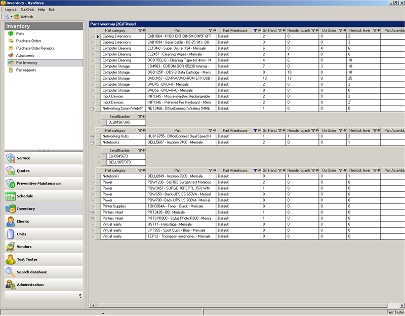The image size is (405, 316).
Task: Open the dropdown arrow next to first toolbar icon
Action: (x=12, y=17)
